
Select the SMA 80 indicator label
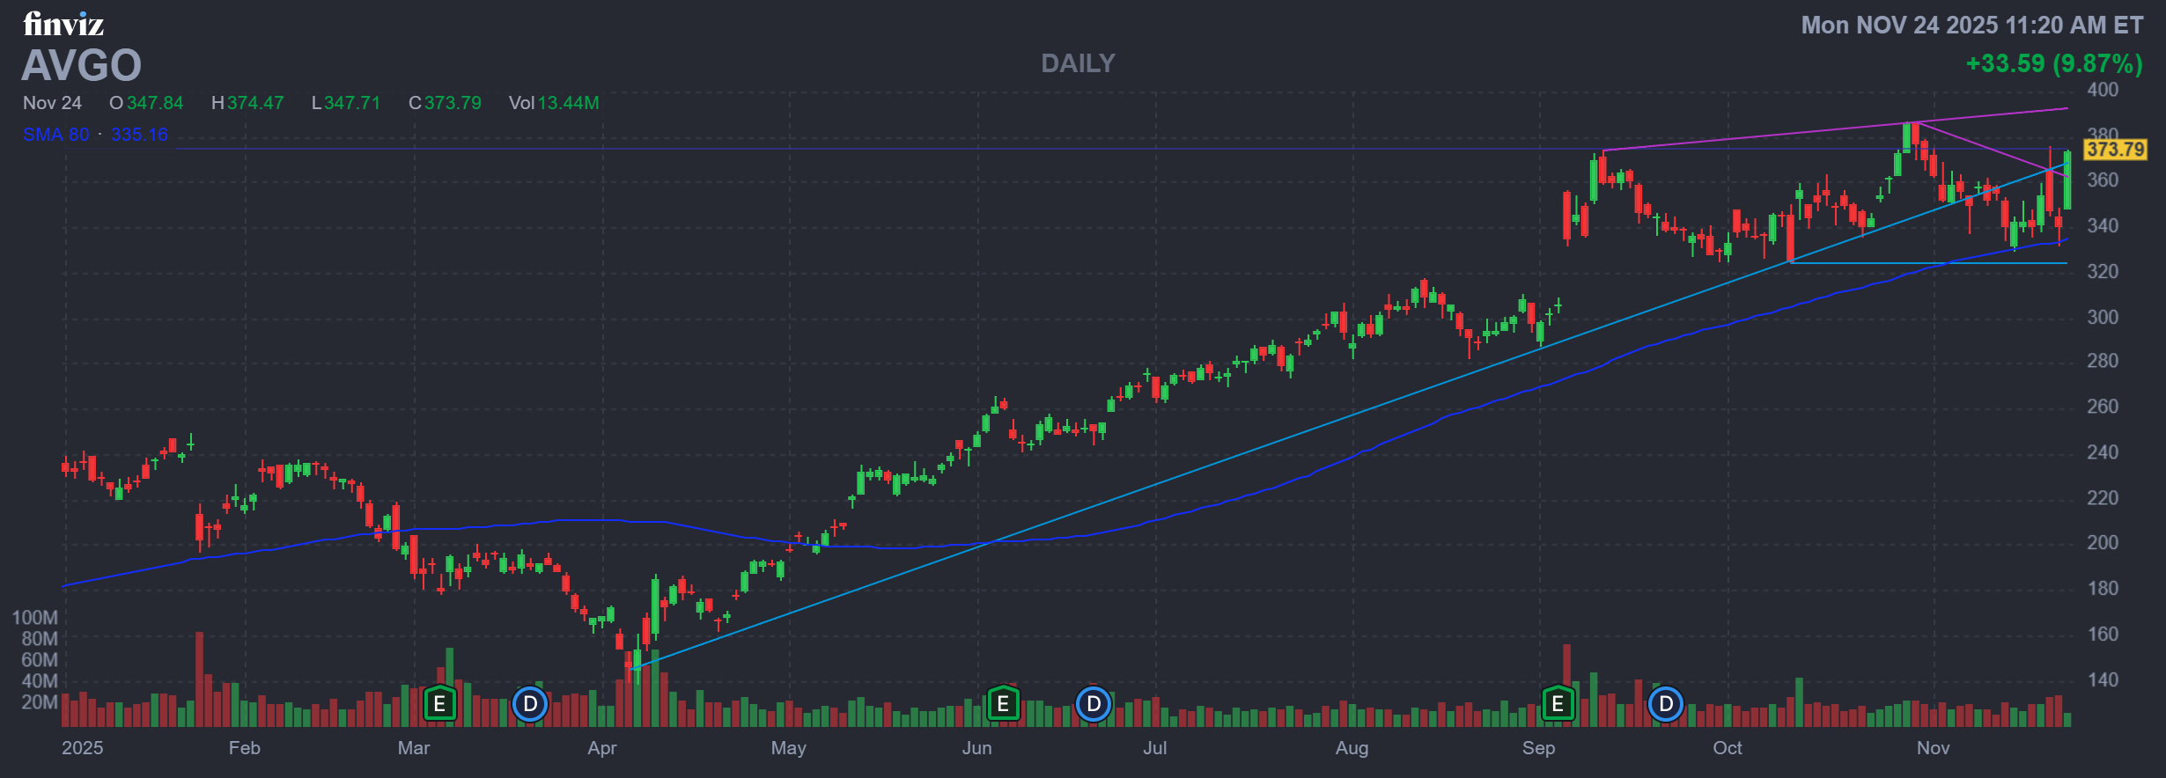click(56, 135)
